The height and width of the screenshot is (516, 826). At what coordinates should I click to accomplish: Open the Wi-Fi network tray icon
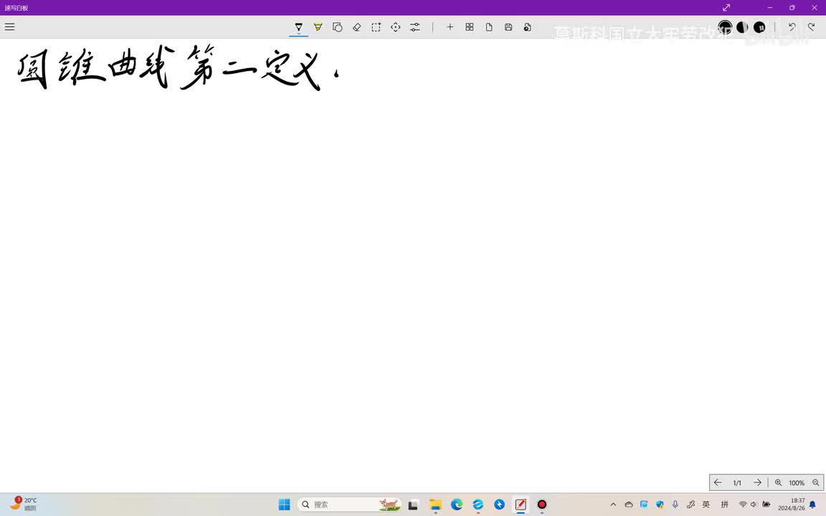pos(743,505)
